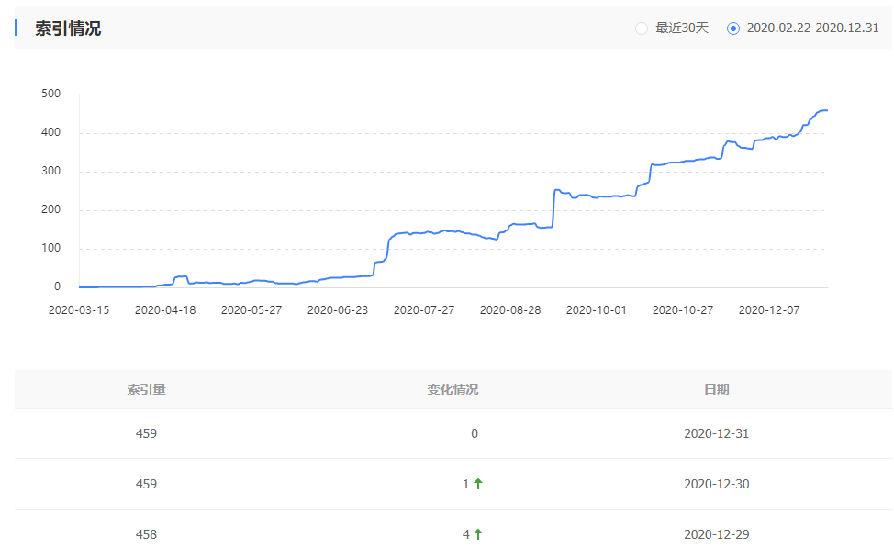Click the 索引量 column header
Image resolution: width=894 pixels, height=550 pixels.
[x=146, y=389]
